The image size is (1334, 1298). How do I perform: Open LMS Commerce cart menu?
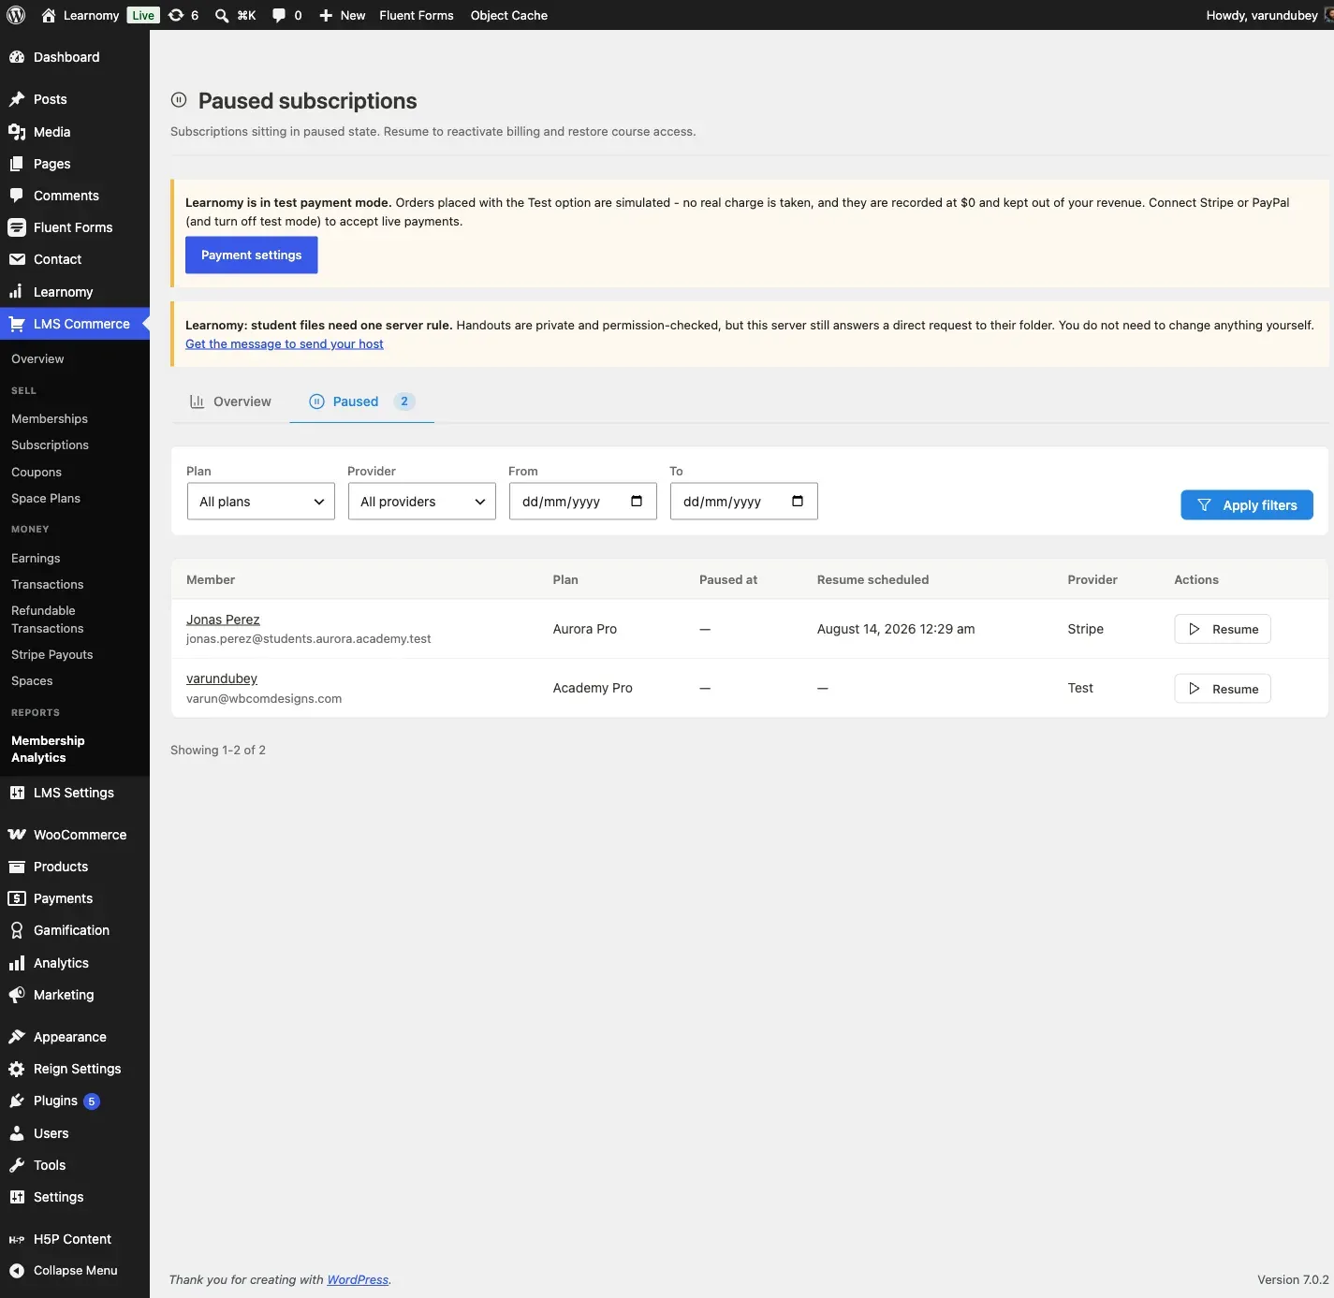75,324
